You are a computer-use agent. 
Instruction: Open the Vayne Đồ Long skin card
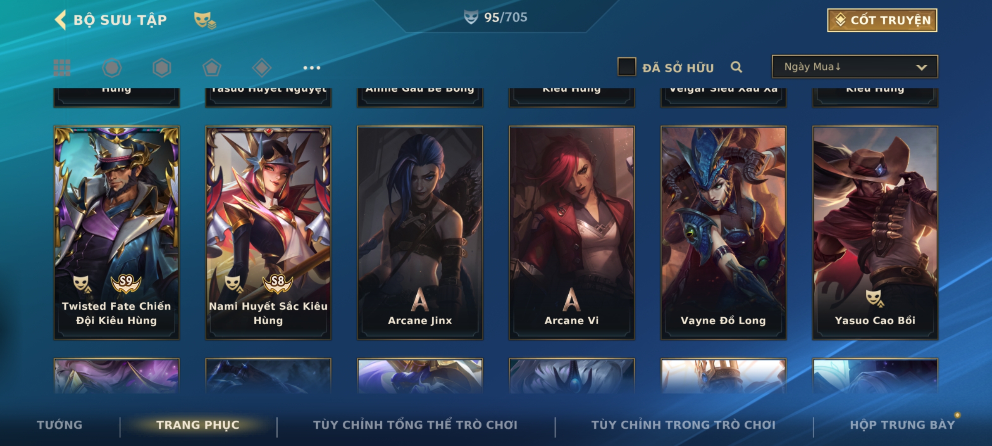pos(723,233)
